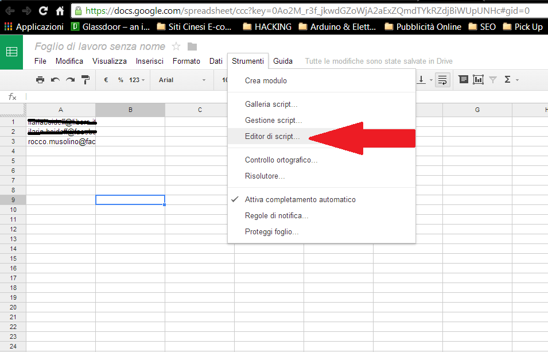Viewport: 548px width, 352px height.
Task: Click the undo arrow icon
Action: (x=55, y=80)
